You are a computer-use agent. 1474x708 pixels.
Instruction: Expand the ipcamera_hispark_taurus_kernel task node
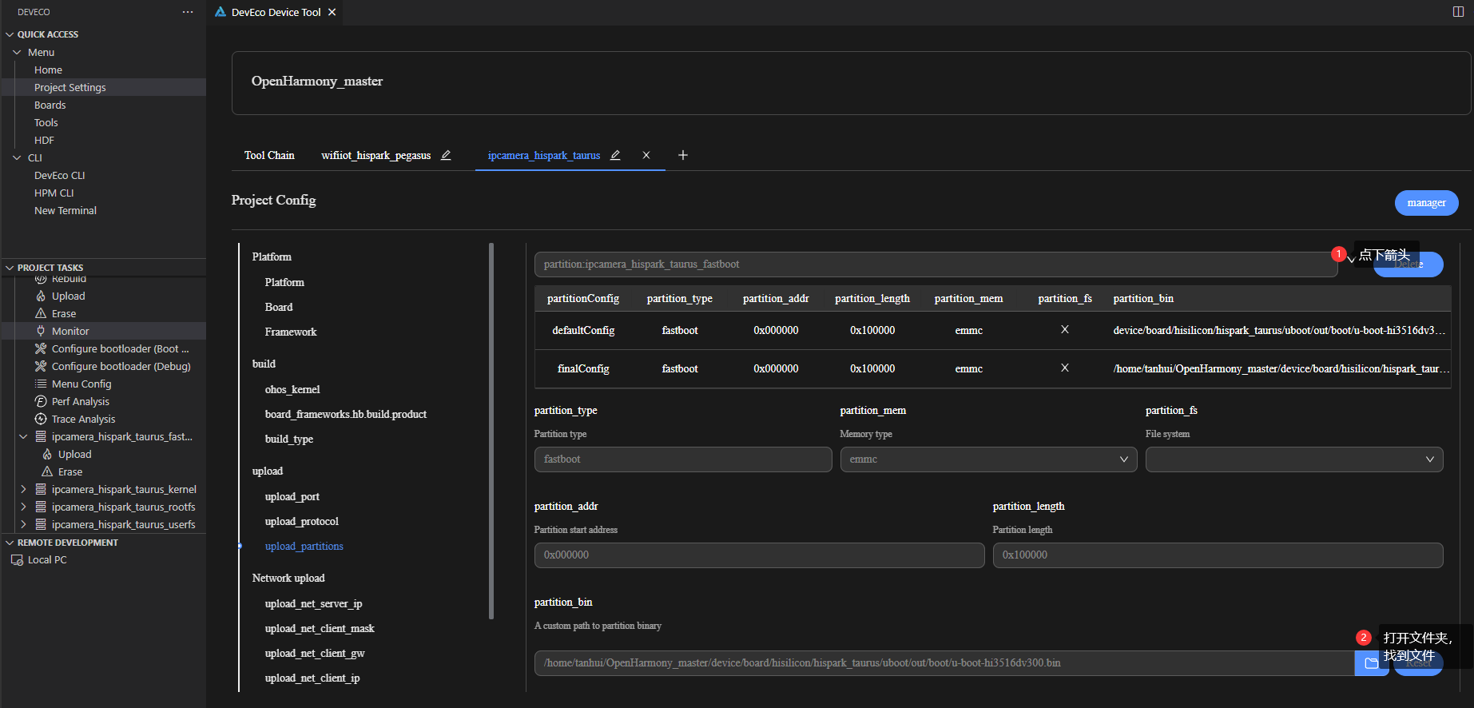click(23, 489)
